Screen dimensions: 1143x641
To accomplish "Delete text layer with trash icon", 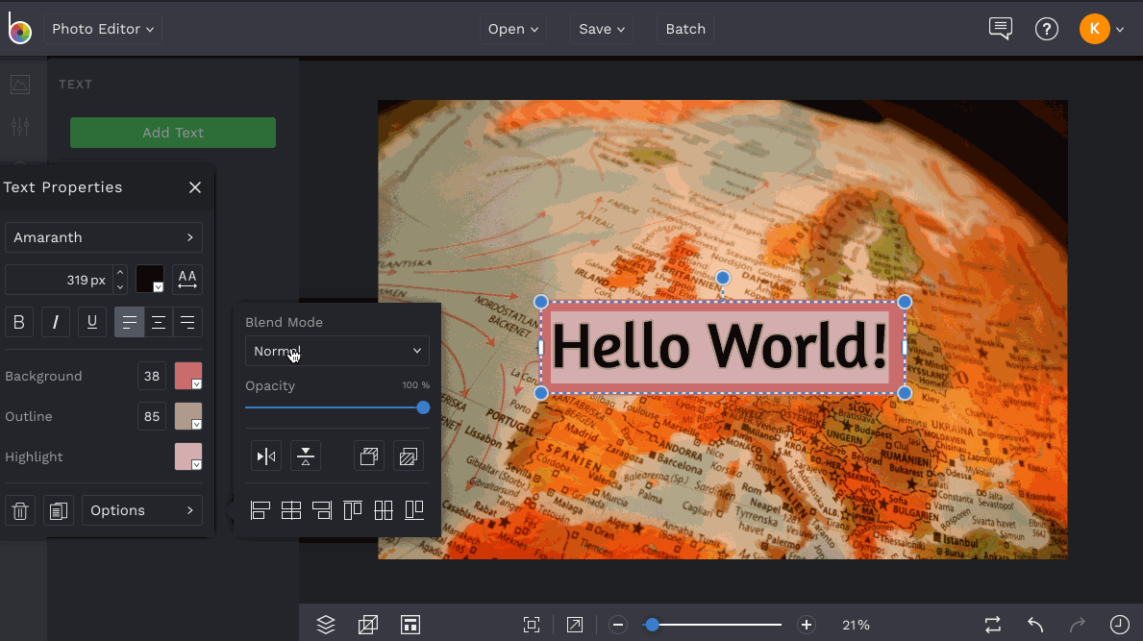I will [x=20, y=510].
